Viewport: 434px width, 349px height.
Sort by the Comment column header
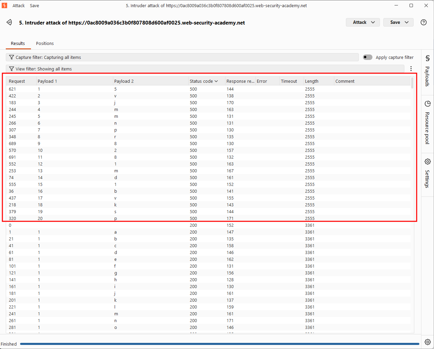tap(372, 81)
